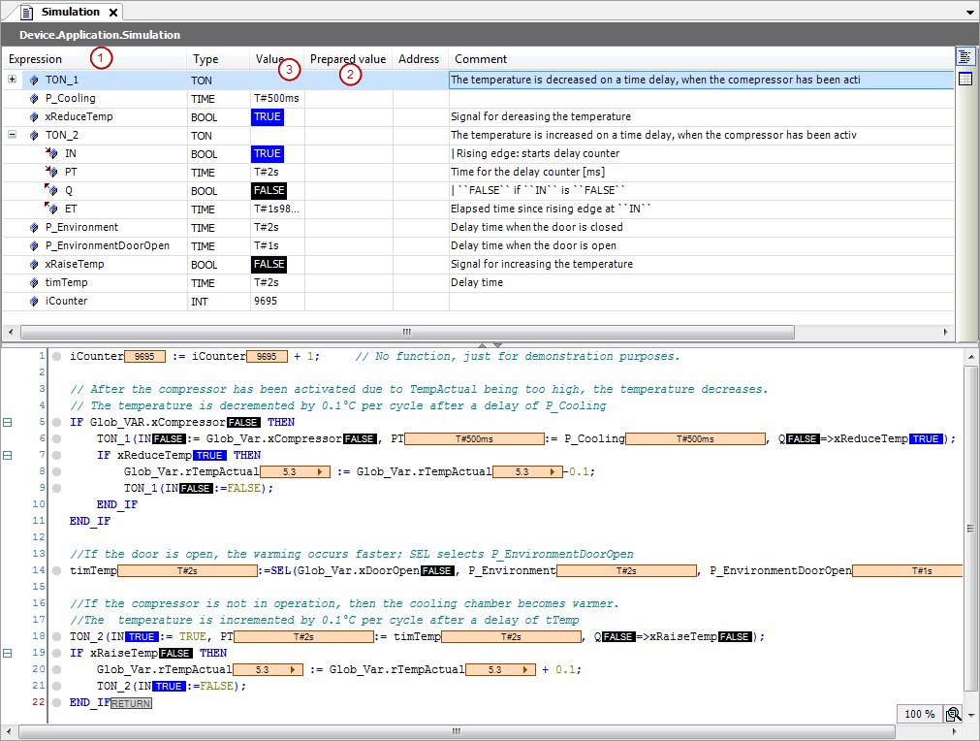
Task: Click the magnifier zoom icon bottom right
Action: [953, 714]
